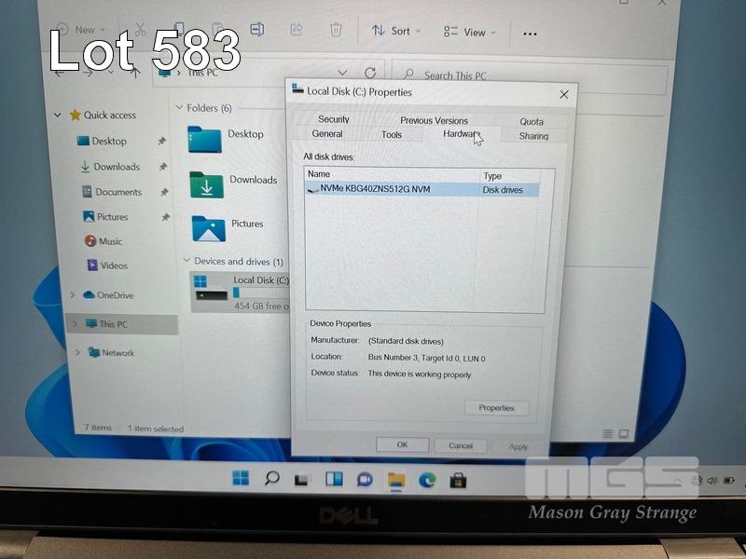
Task: Switch to the General tab
Action: 327,134
